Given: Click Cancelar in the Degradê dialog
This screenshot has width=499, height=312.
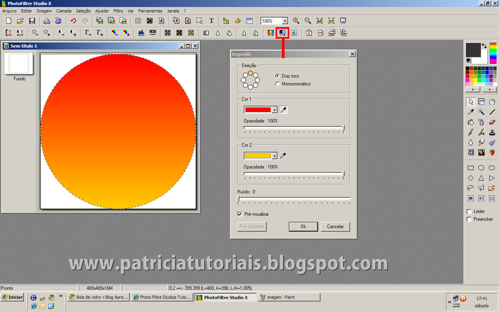Looking at the screenshot, I should 335,227.
